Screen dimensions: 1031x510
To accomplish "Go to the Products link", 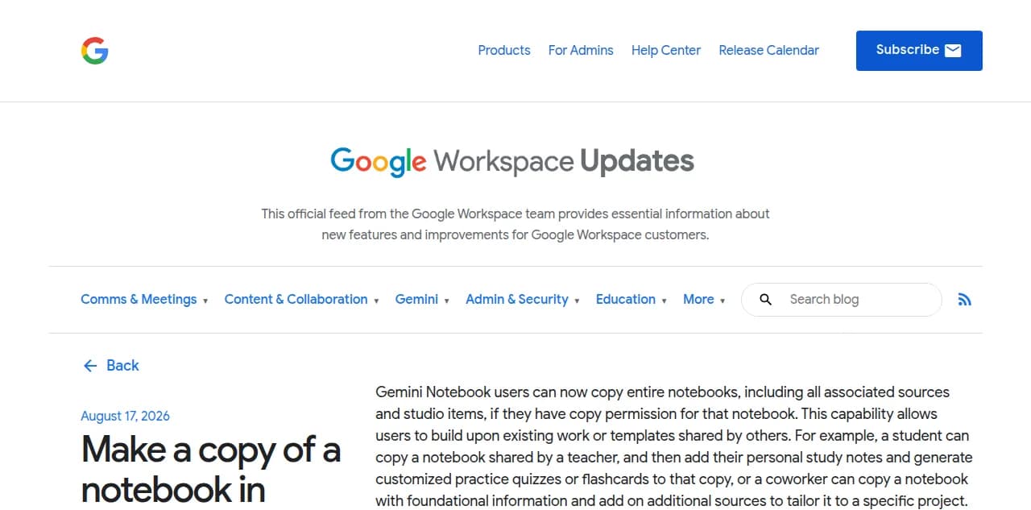I will coord(504,50).
